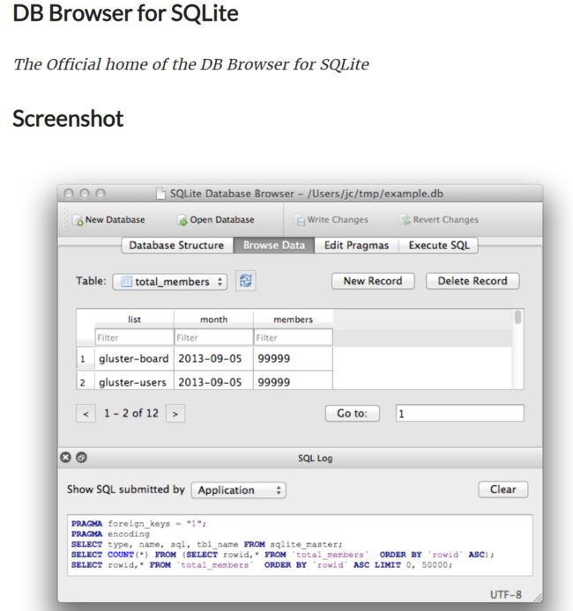573x611 pixels.
Task: Click the Filter field under the members column
Action: pos(293,337)
